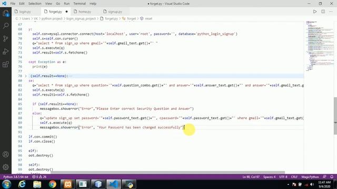Click the volume icon in system tray
Viewport: 337px width, 189px height.
tap(312, 184)
